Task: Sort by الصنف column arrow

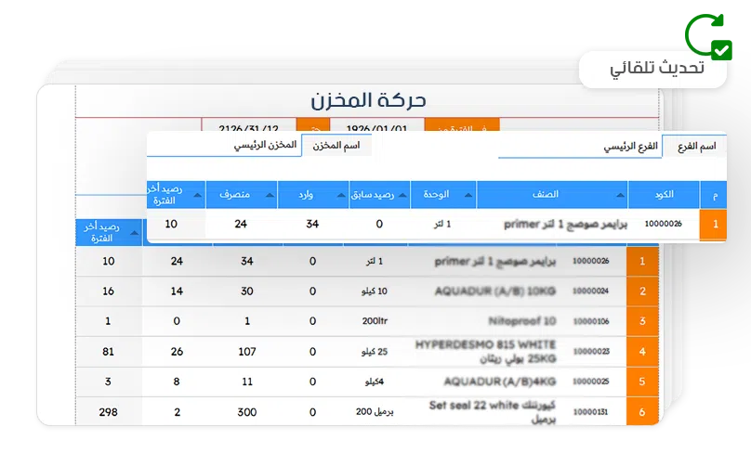Action: [x=620, y=195]
